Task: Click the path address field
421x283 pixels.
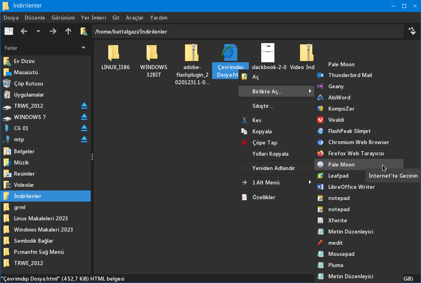Action: [x=248, y=32]
